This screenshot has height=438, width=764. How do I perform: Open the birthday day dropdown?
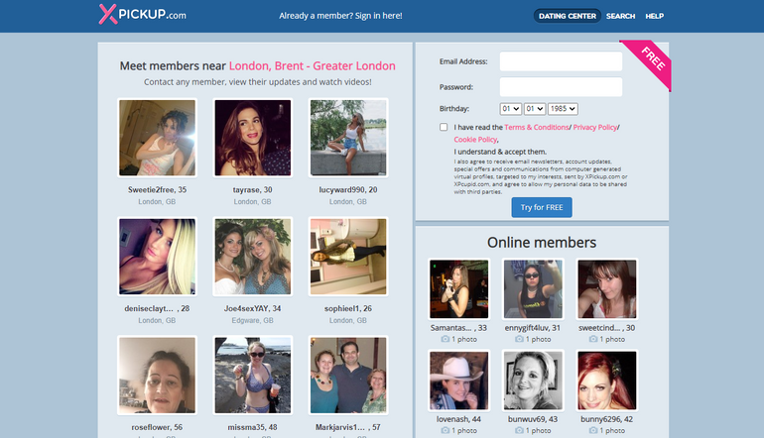coord(511,109)
